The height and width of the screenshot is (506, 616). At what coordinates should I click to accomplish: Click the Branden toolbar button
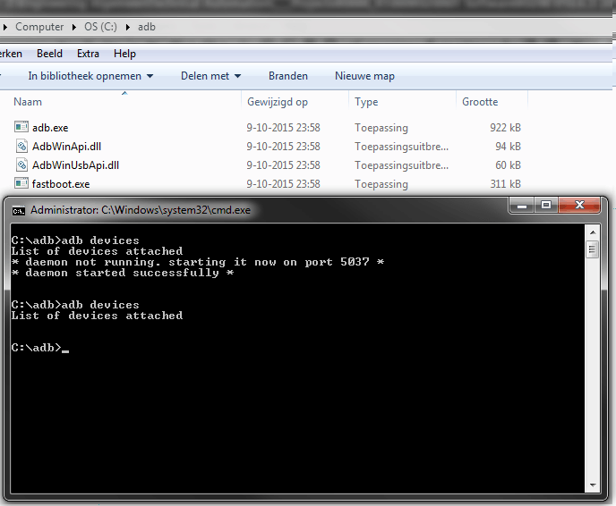point(288,76)
